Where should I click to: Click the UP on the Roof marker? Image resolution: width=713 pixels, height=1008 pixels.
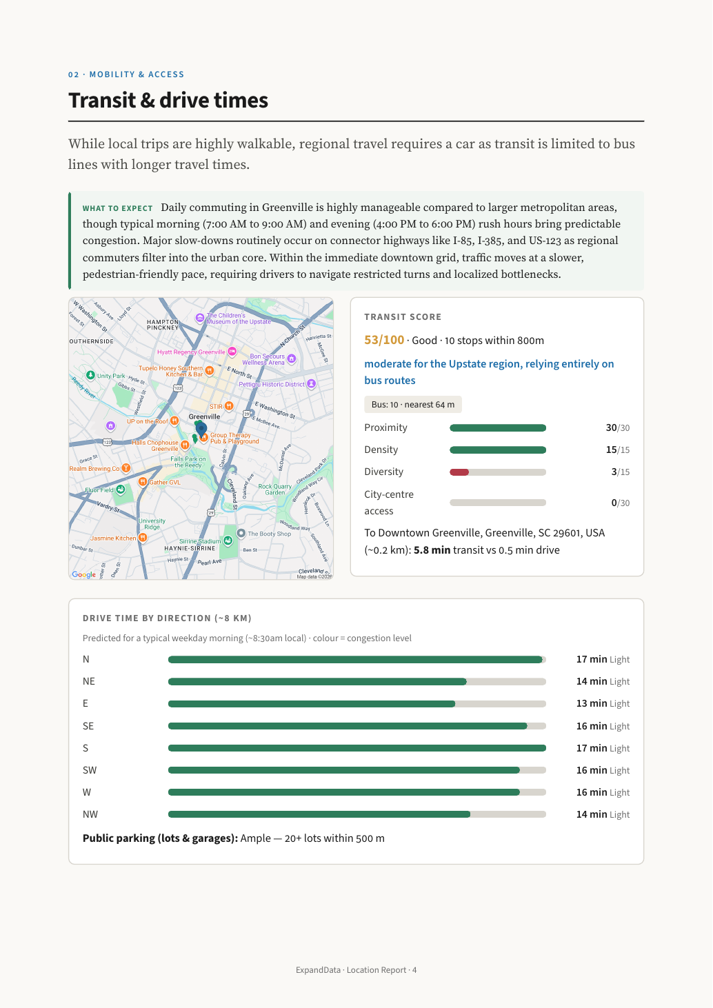[174, 421]
